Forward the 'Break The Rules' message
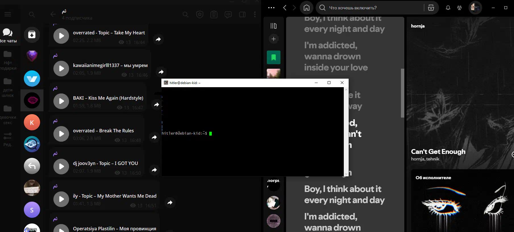The image size is (514, 232). (x=154, y=137)
